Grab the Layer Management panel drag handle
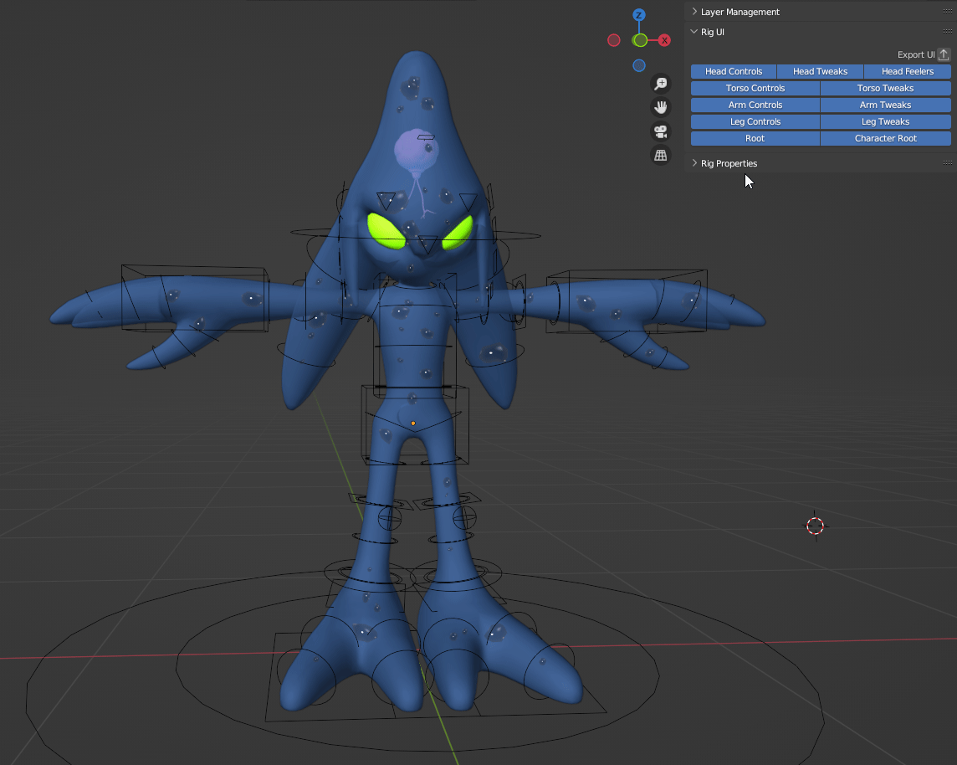The width and height of the screenshot is (957, 765). [x=947, y=12]
